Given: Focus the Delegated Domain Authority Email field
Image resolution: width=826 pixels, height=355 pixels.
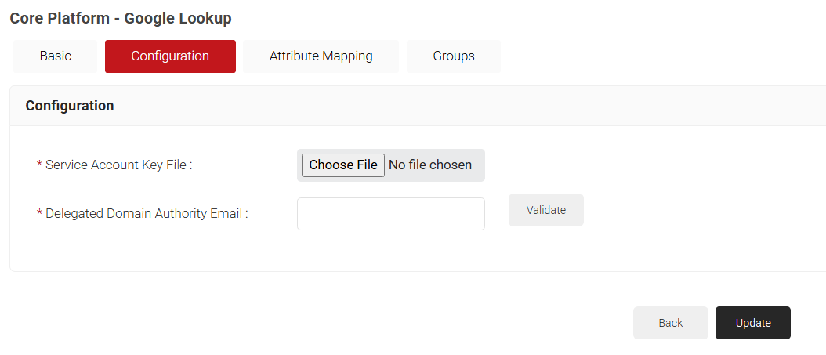Looking at the screenshot, I should (390, 214).
